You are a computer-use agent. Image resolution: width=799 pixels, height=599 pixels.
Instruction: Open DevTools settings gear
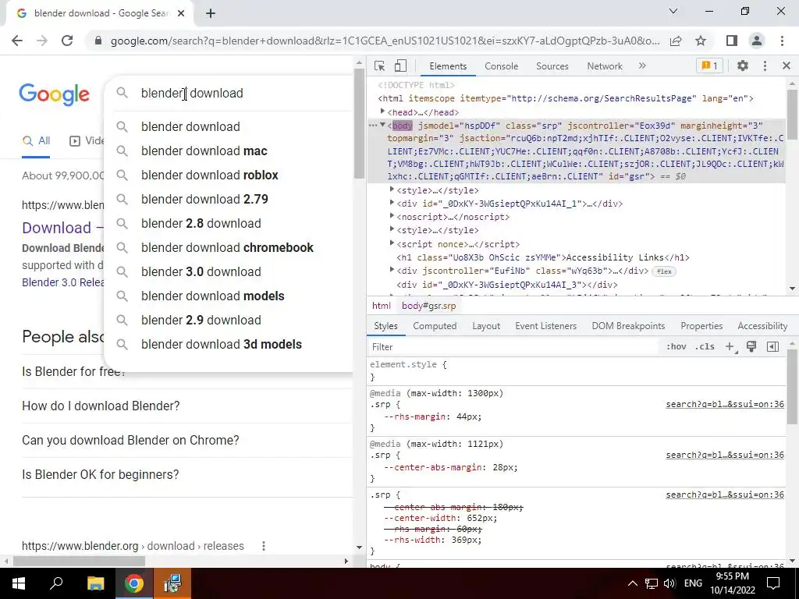743,66
